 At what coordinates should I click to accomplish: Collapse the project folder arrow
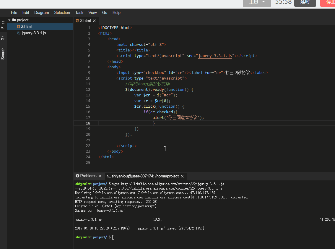tap(9, 20)
